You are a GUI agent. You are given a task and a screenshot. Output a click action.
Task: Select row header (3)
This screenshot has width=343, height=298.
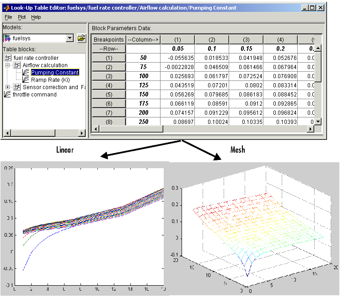pos(109,76)
